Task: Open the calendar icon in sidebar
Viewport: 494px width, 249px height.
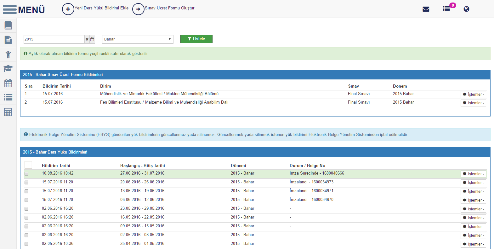Action: (8, 83)
